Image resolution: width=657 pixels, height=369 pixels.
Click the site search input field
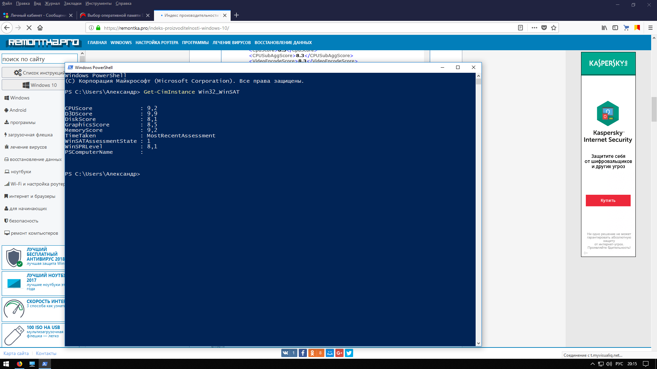point(39,59)
